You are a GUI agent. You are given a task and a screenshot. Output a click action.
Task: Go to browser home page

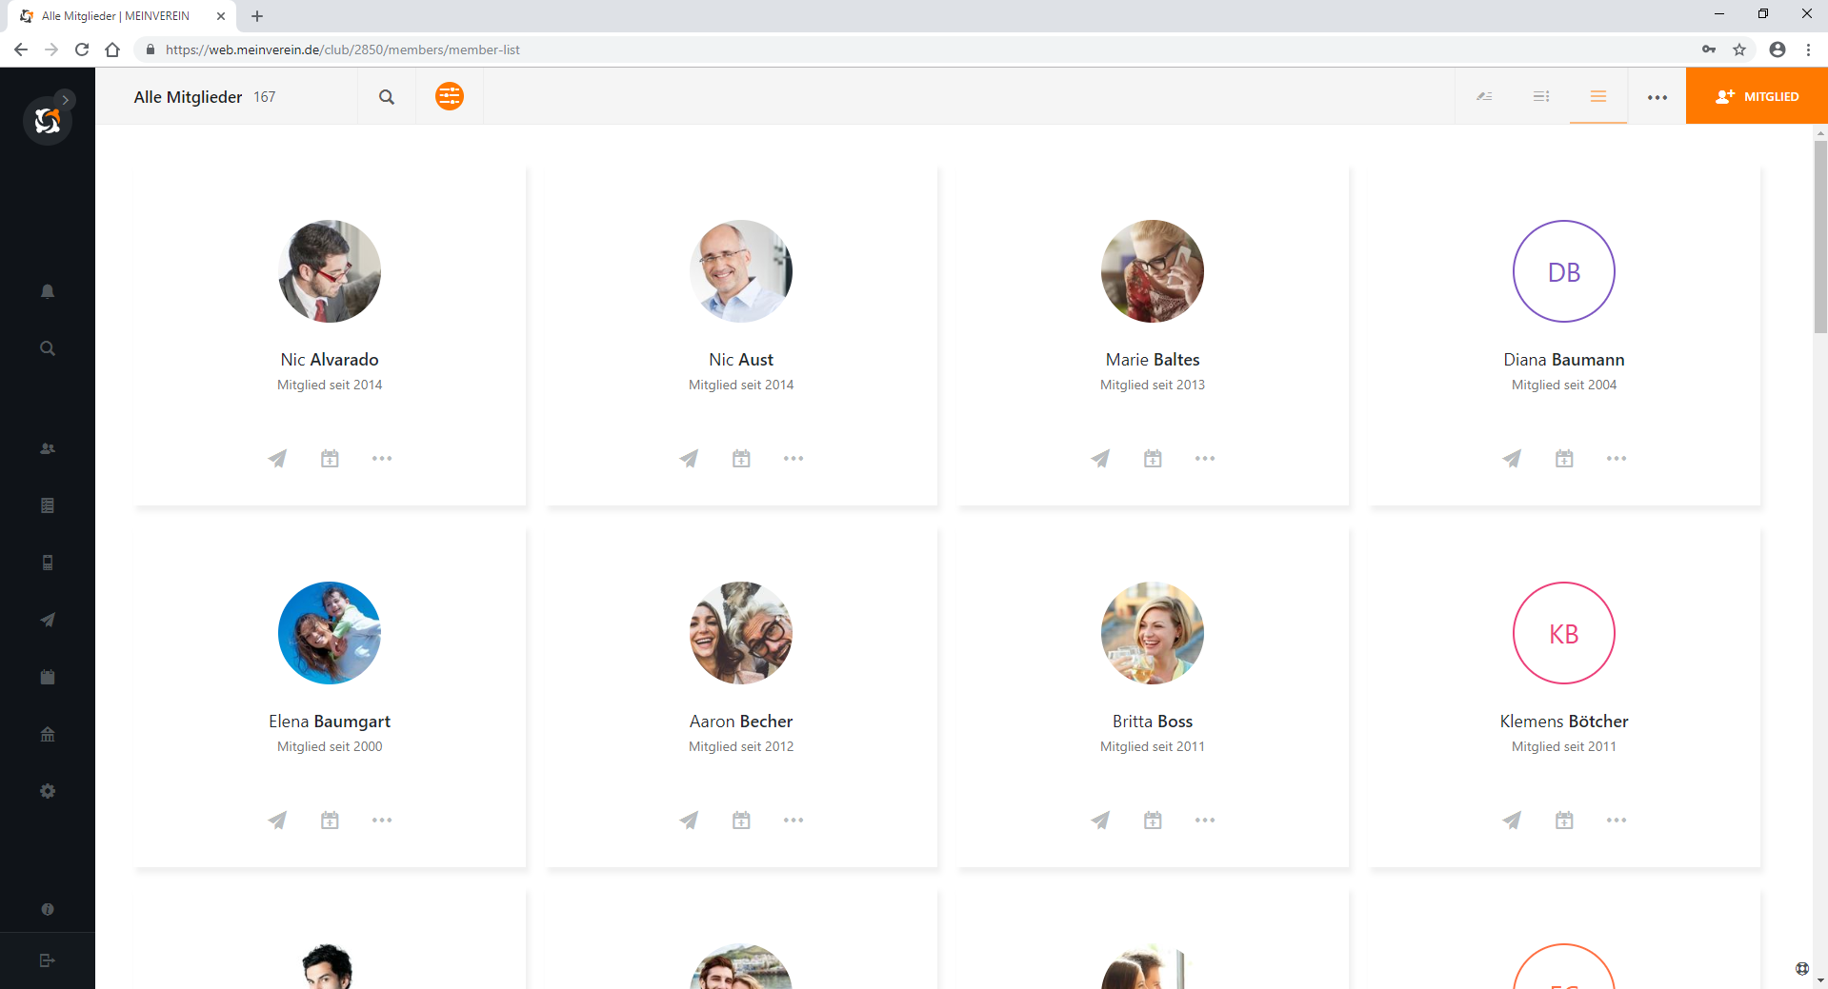112,49
